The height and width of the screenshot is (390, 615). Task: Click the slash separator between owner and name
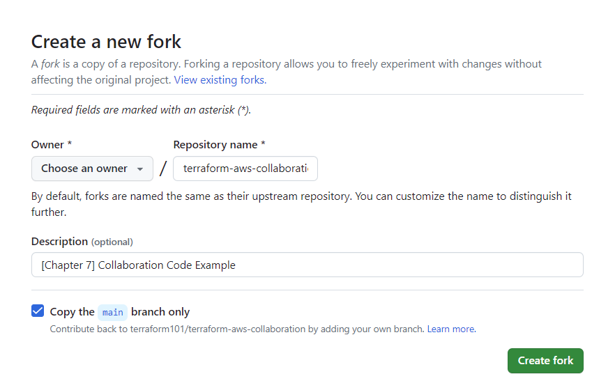coord(163,169)
